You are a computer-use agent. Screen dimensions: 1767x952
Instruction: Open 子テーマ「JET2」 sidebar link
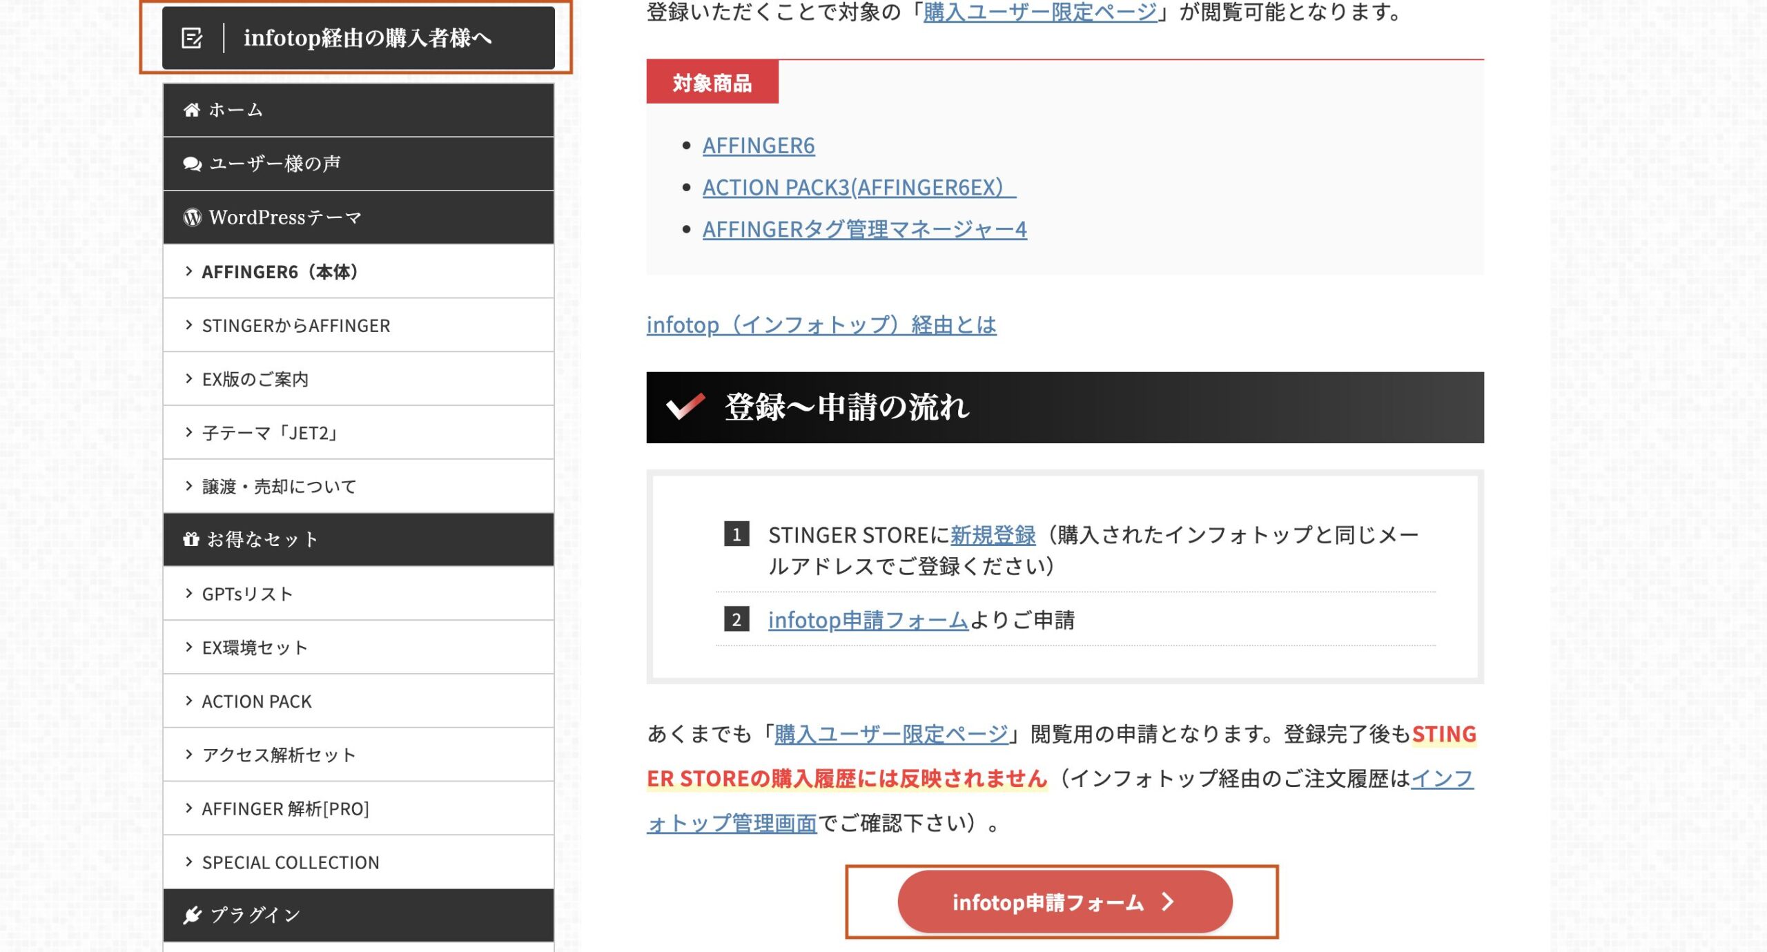358,433
